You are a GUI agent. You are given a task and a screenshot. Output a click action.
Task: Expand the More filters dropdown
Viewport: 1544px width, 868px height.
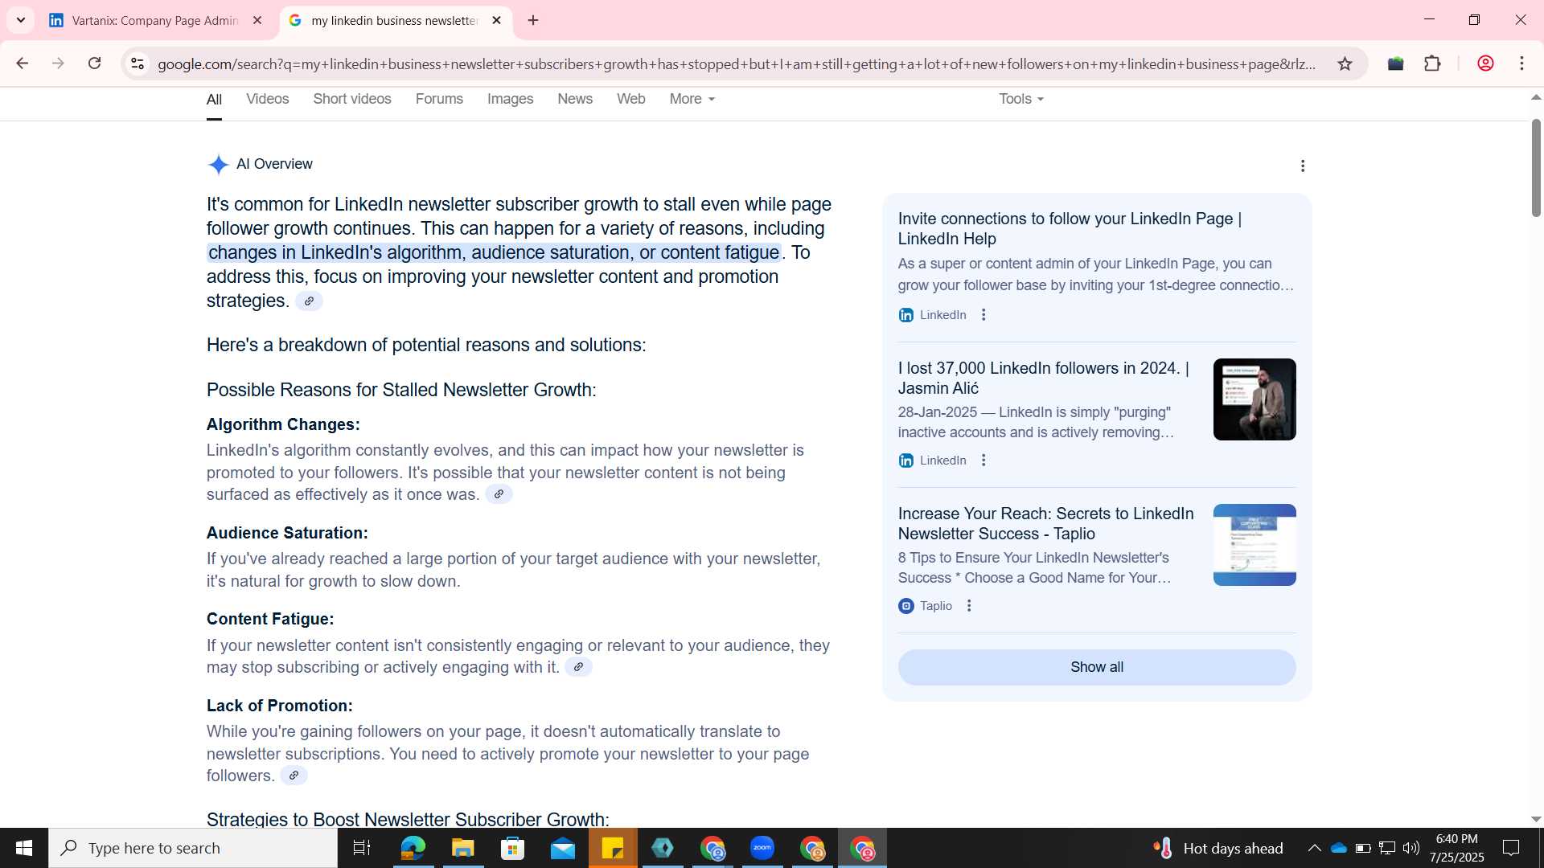692,99
